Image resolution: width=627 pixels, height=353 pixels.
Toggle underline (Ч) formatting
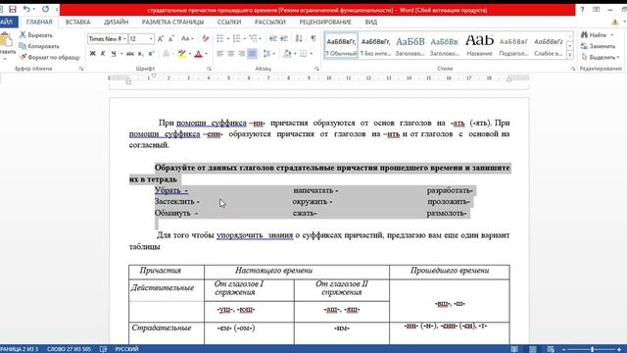[x=114, y=54]
